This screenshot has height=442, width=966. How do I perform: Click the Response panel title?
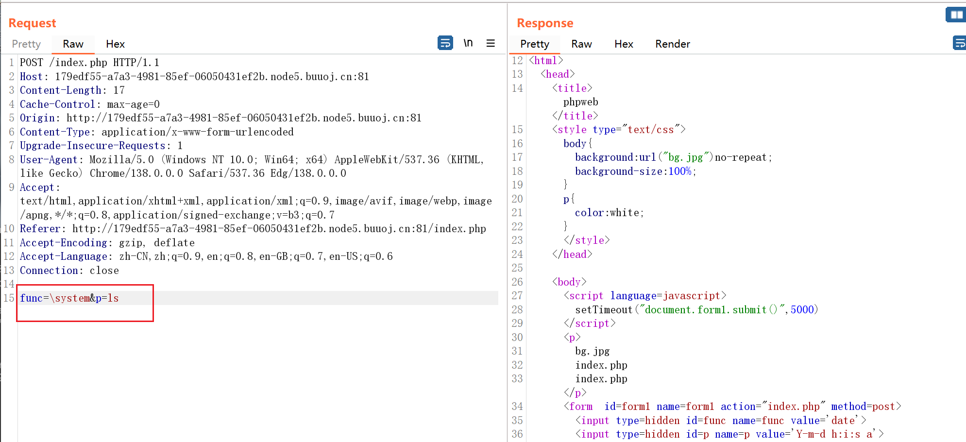545,23
